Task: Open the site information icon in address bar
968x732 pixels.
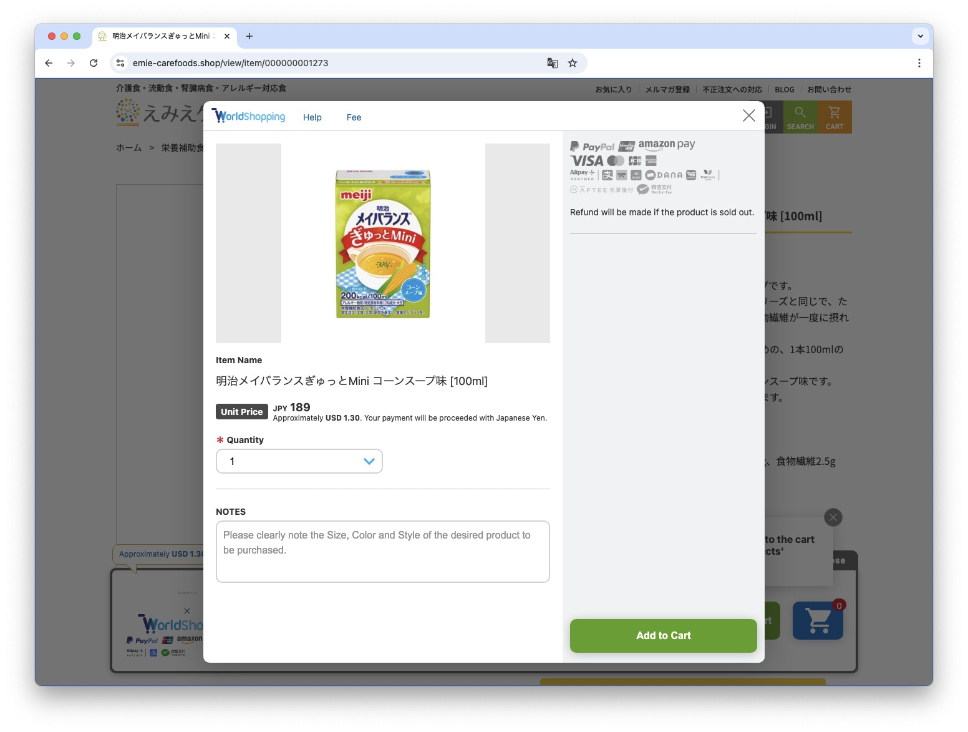Action: pos(121,63)
